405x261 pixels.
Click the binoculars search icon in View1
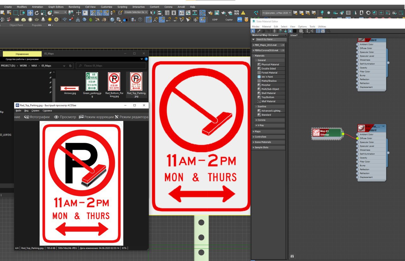292,256
